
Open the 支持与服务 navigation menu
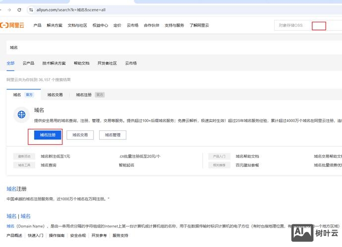click(x=174, y=25)
